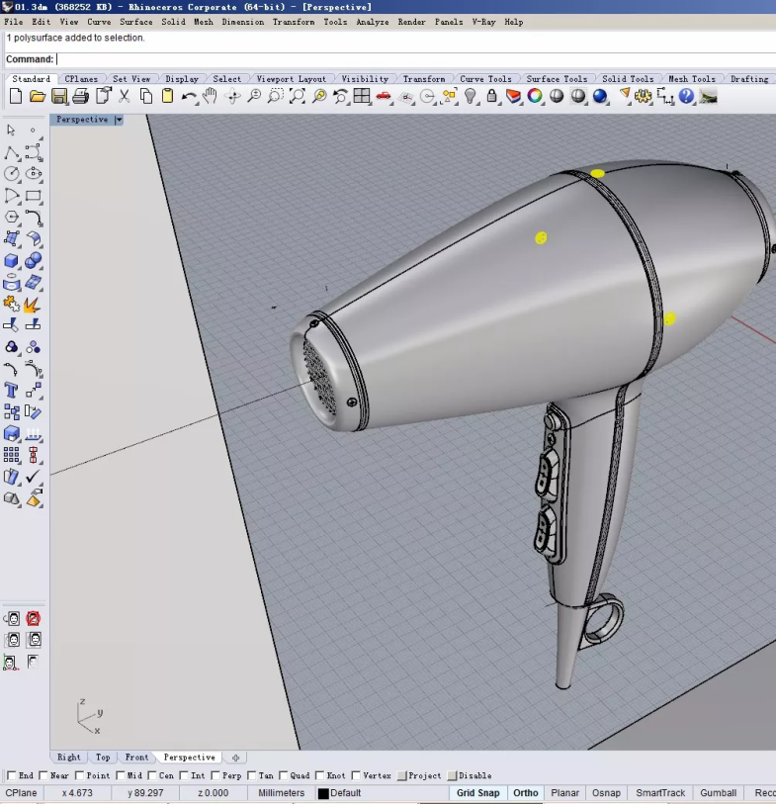Toggle Grid Snap in status bar
This screenshot has width=776, height=804.
(x=477, y=793)
